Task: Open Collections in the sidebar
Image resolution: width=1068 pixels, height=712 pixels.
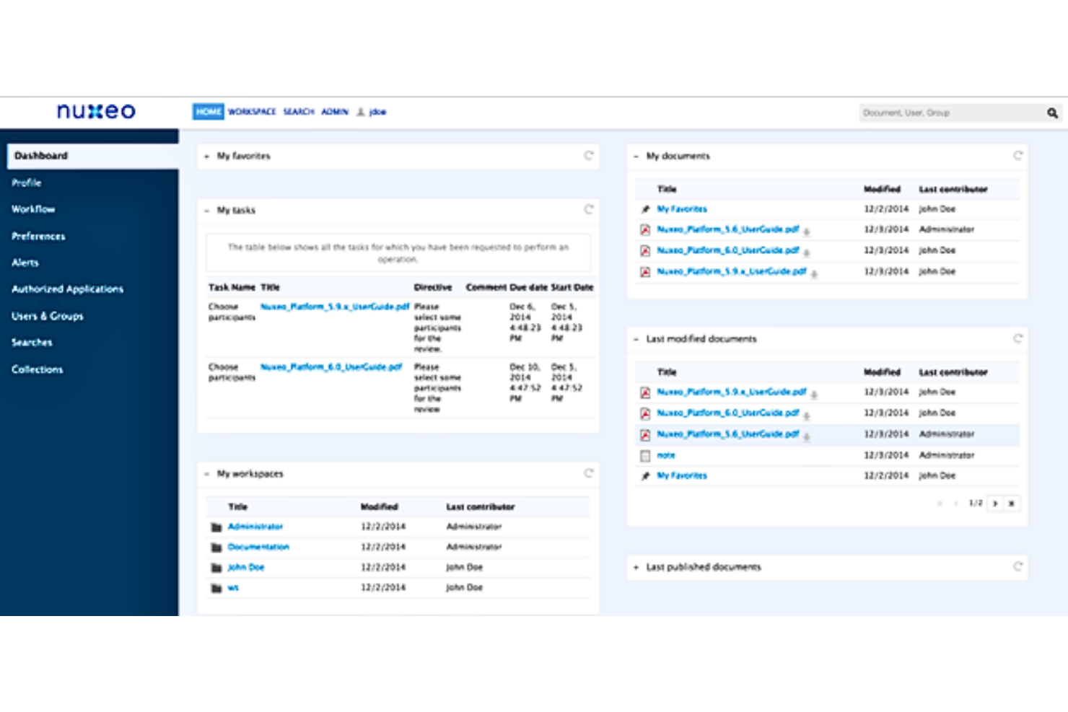Action: pos(38,369)
